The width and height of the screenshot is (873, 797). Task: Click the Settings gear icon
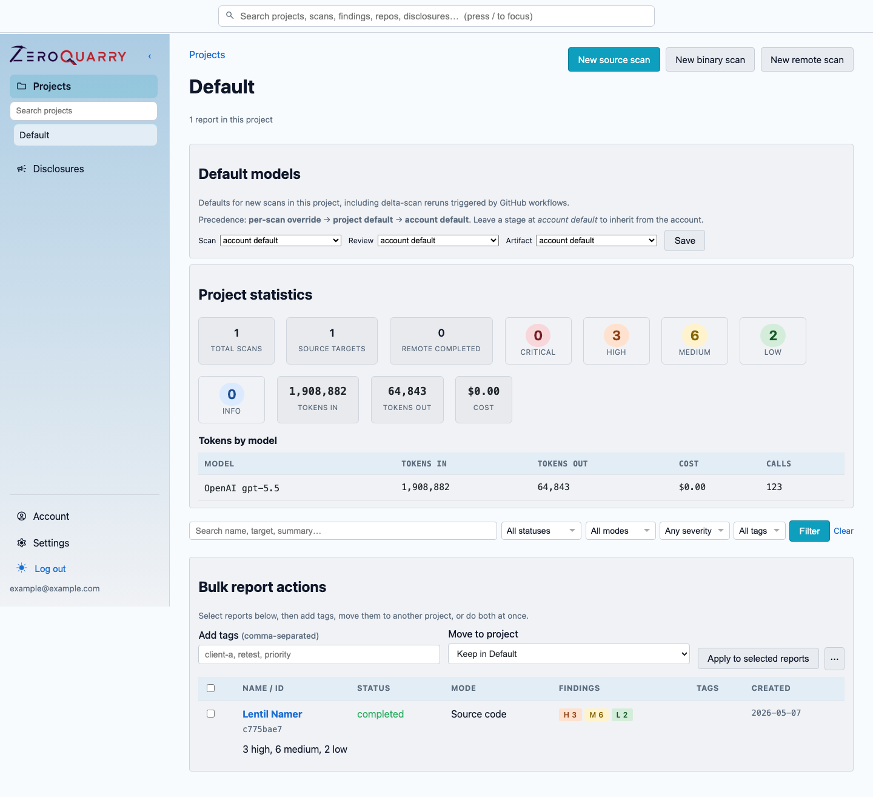pyautogui.click(x=22, y=543)
